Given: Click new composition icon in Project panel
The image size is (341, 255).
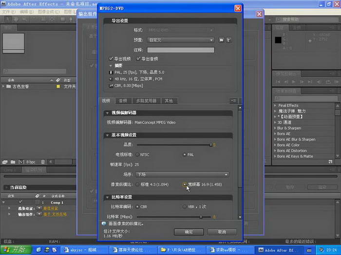Looking at the screenshot, I should [21, 162].
